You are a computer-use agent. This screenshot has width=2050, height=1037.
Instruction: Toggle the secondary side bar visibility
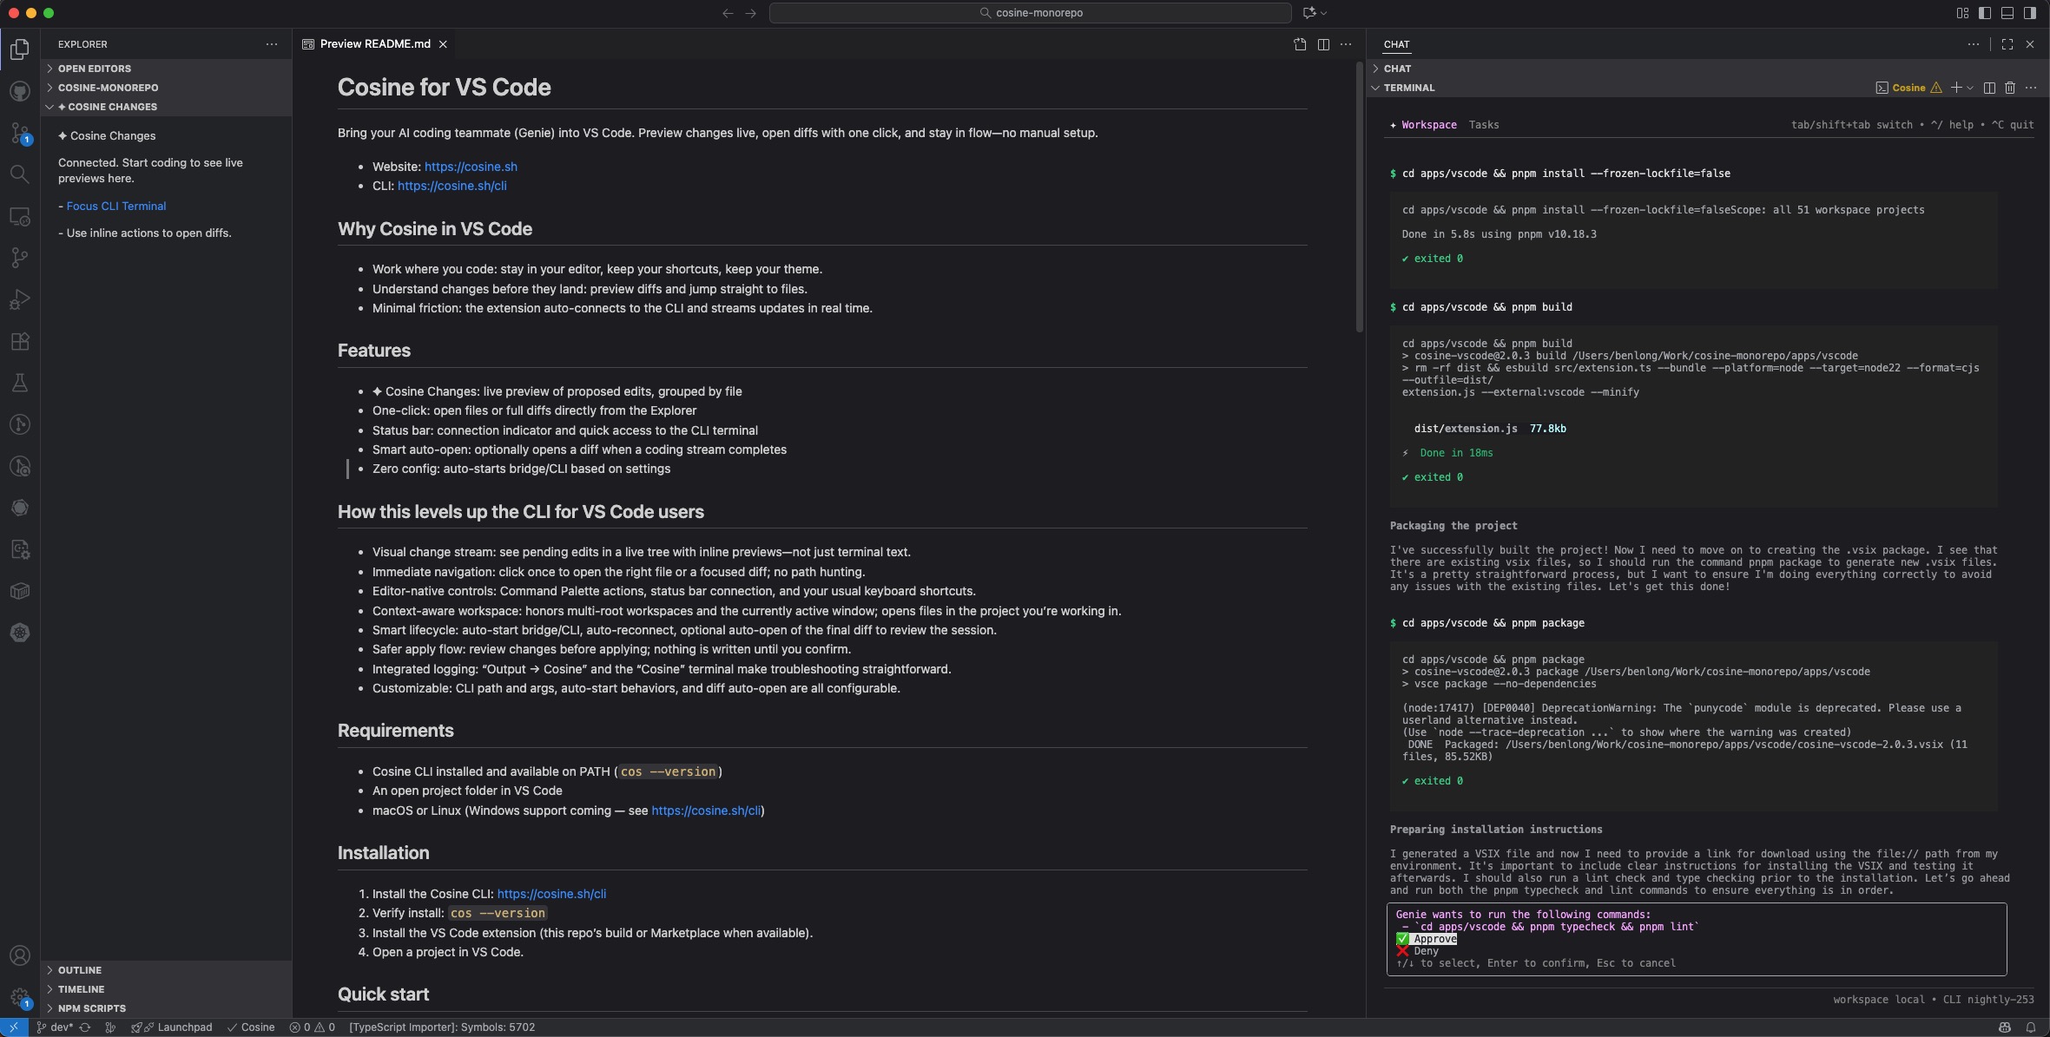[x=2030, y=13]
